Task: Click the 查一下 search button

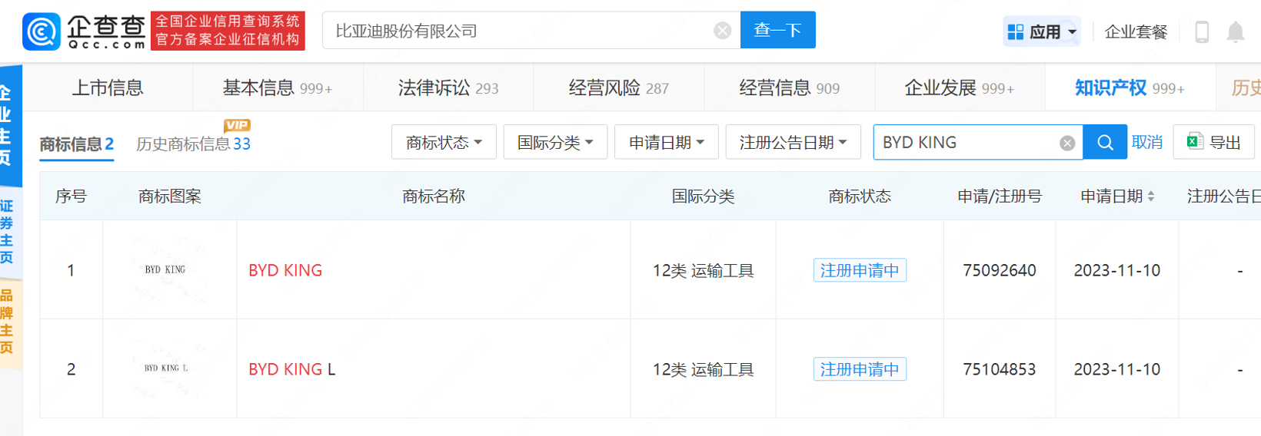Action: (777, 30)
